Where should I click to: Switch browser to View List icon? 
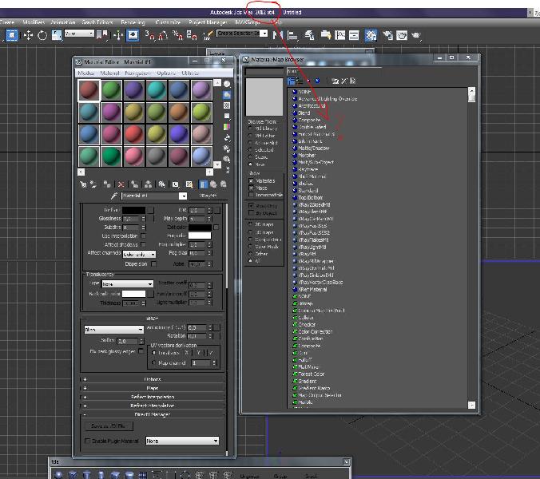pos(292,81)
